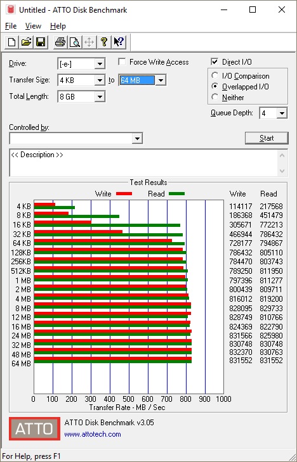Click Description box scroll up arrow
The height and width of the screenshot is (462, 297).
click(x=282, y=155)
